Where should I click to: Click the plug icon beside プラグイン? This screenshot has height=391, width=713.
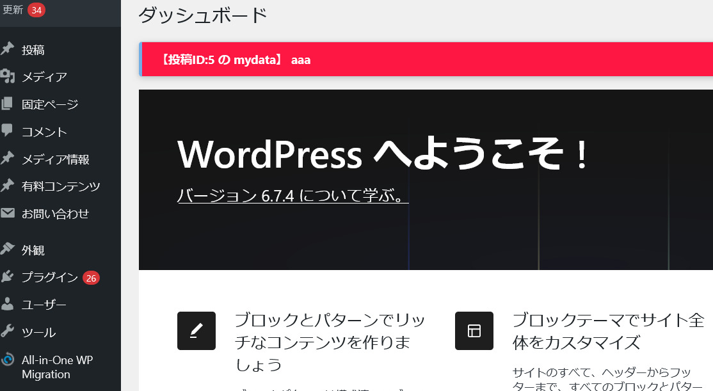8,276
